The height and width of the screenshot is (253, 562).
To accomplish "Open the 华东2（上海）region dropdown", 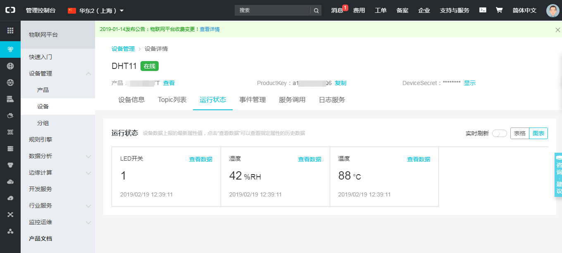I will point(94,10).
